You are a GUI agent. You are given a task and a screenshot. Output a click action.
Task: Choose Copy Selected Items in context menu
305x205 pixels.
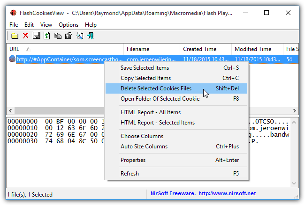point(176,78)
